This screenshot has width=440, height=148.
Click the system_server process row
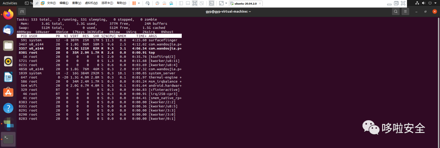point(99,73)
